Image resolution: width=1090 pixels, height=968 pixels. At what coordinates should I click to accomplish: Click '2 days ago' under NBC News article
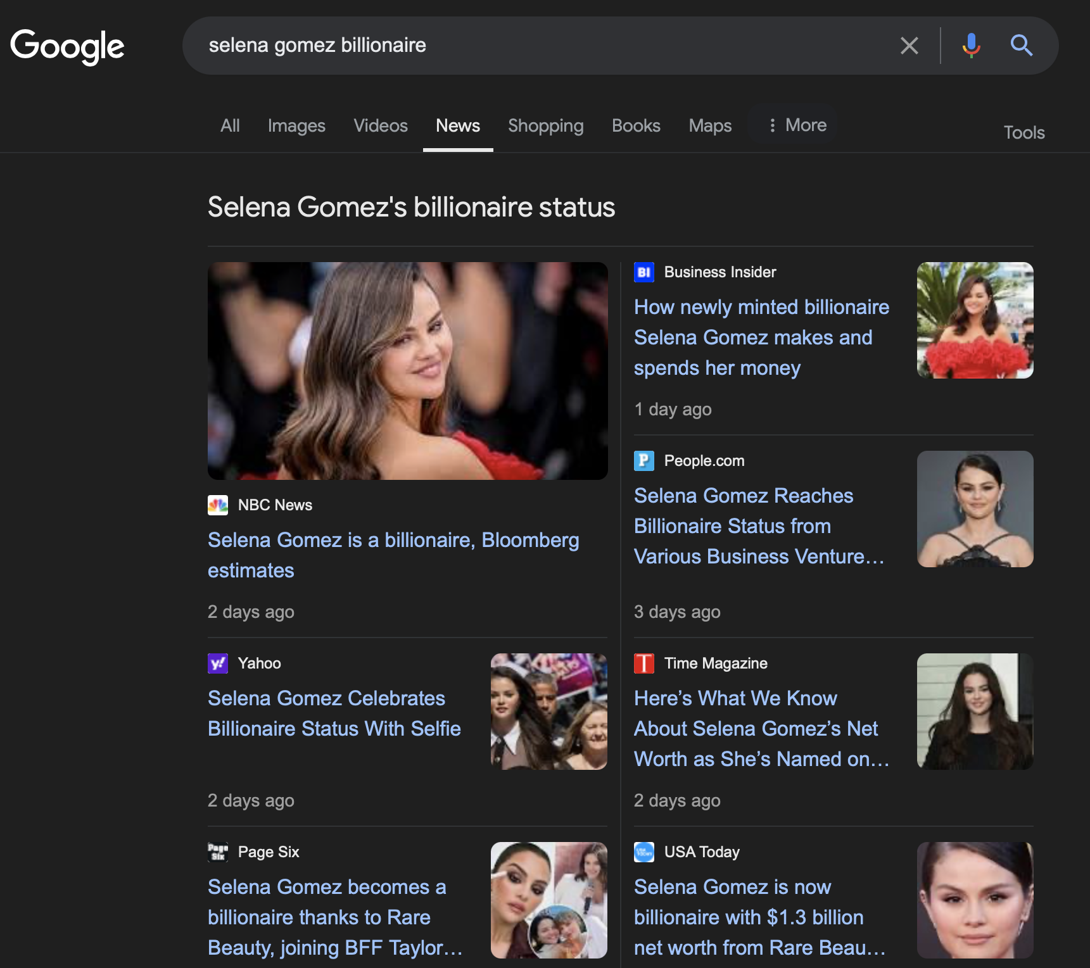(x=251, y=612)
